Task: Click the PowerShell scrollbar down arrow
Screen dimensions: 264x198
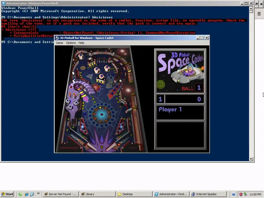Action: (x=251, y=159)
